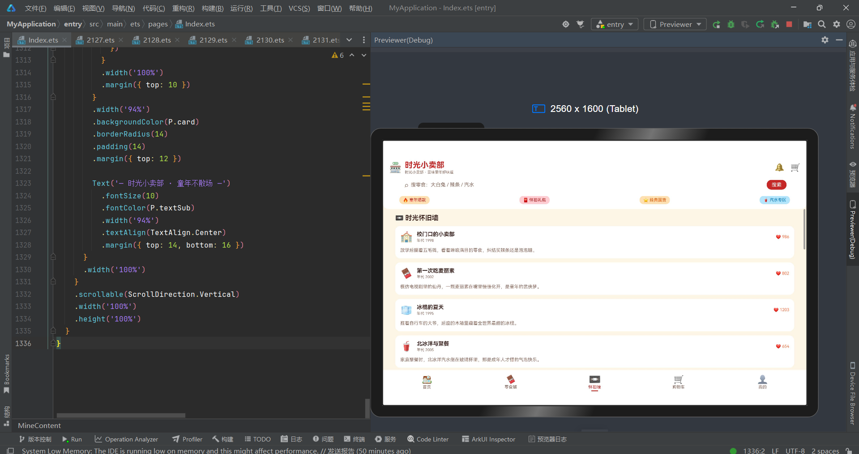Toggle like heart 986 on 校门口的小卖部
Image resolution: width=859 pixels, height=454 pixels.
pyautogui.click(x=782, y=237)
